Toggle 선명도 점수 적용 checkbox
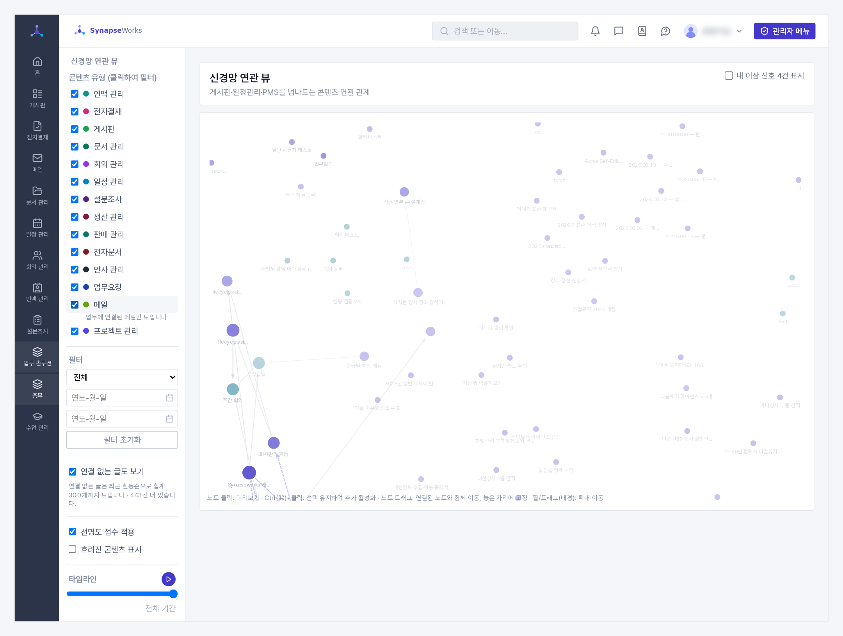This screenshot has height=636, width=843. click(72, 532)
